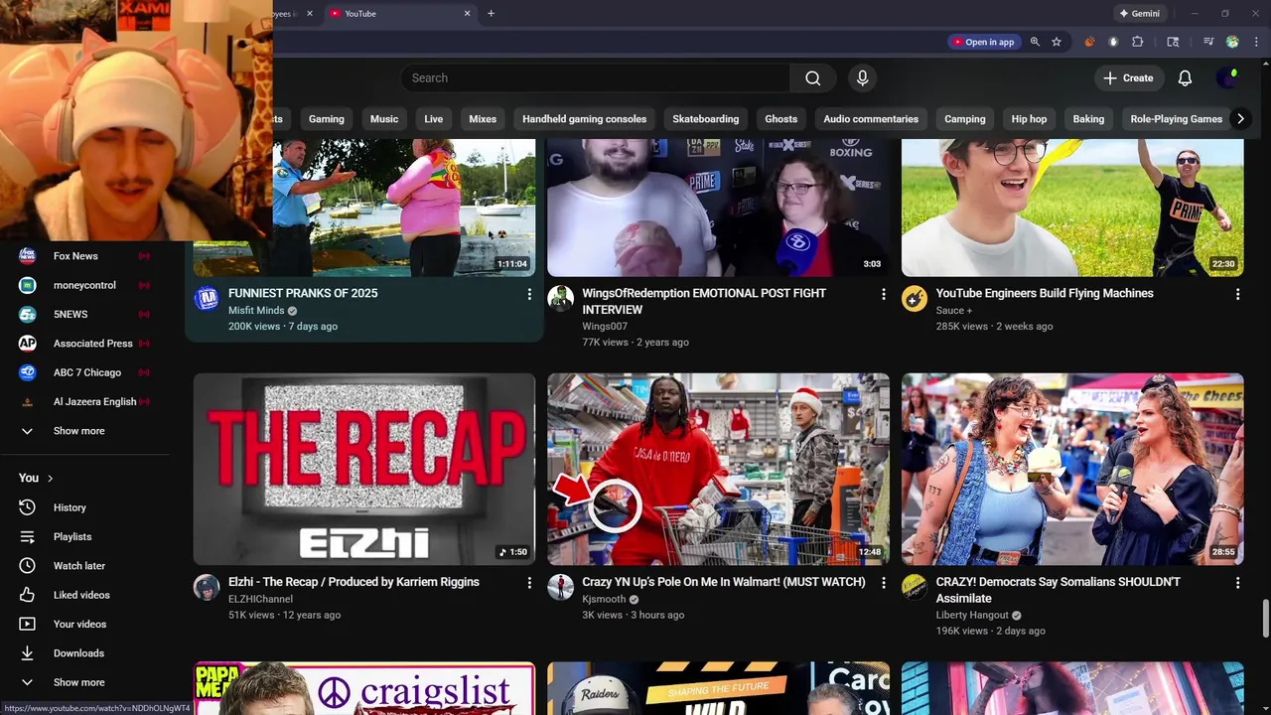Open Watch later in sidebar
The height and width of the screenshot is (715, 1271).
[x=84, y=566]
